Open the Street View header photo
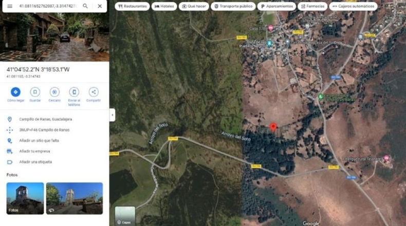The image size is (406, 226). [54, 37]
